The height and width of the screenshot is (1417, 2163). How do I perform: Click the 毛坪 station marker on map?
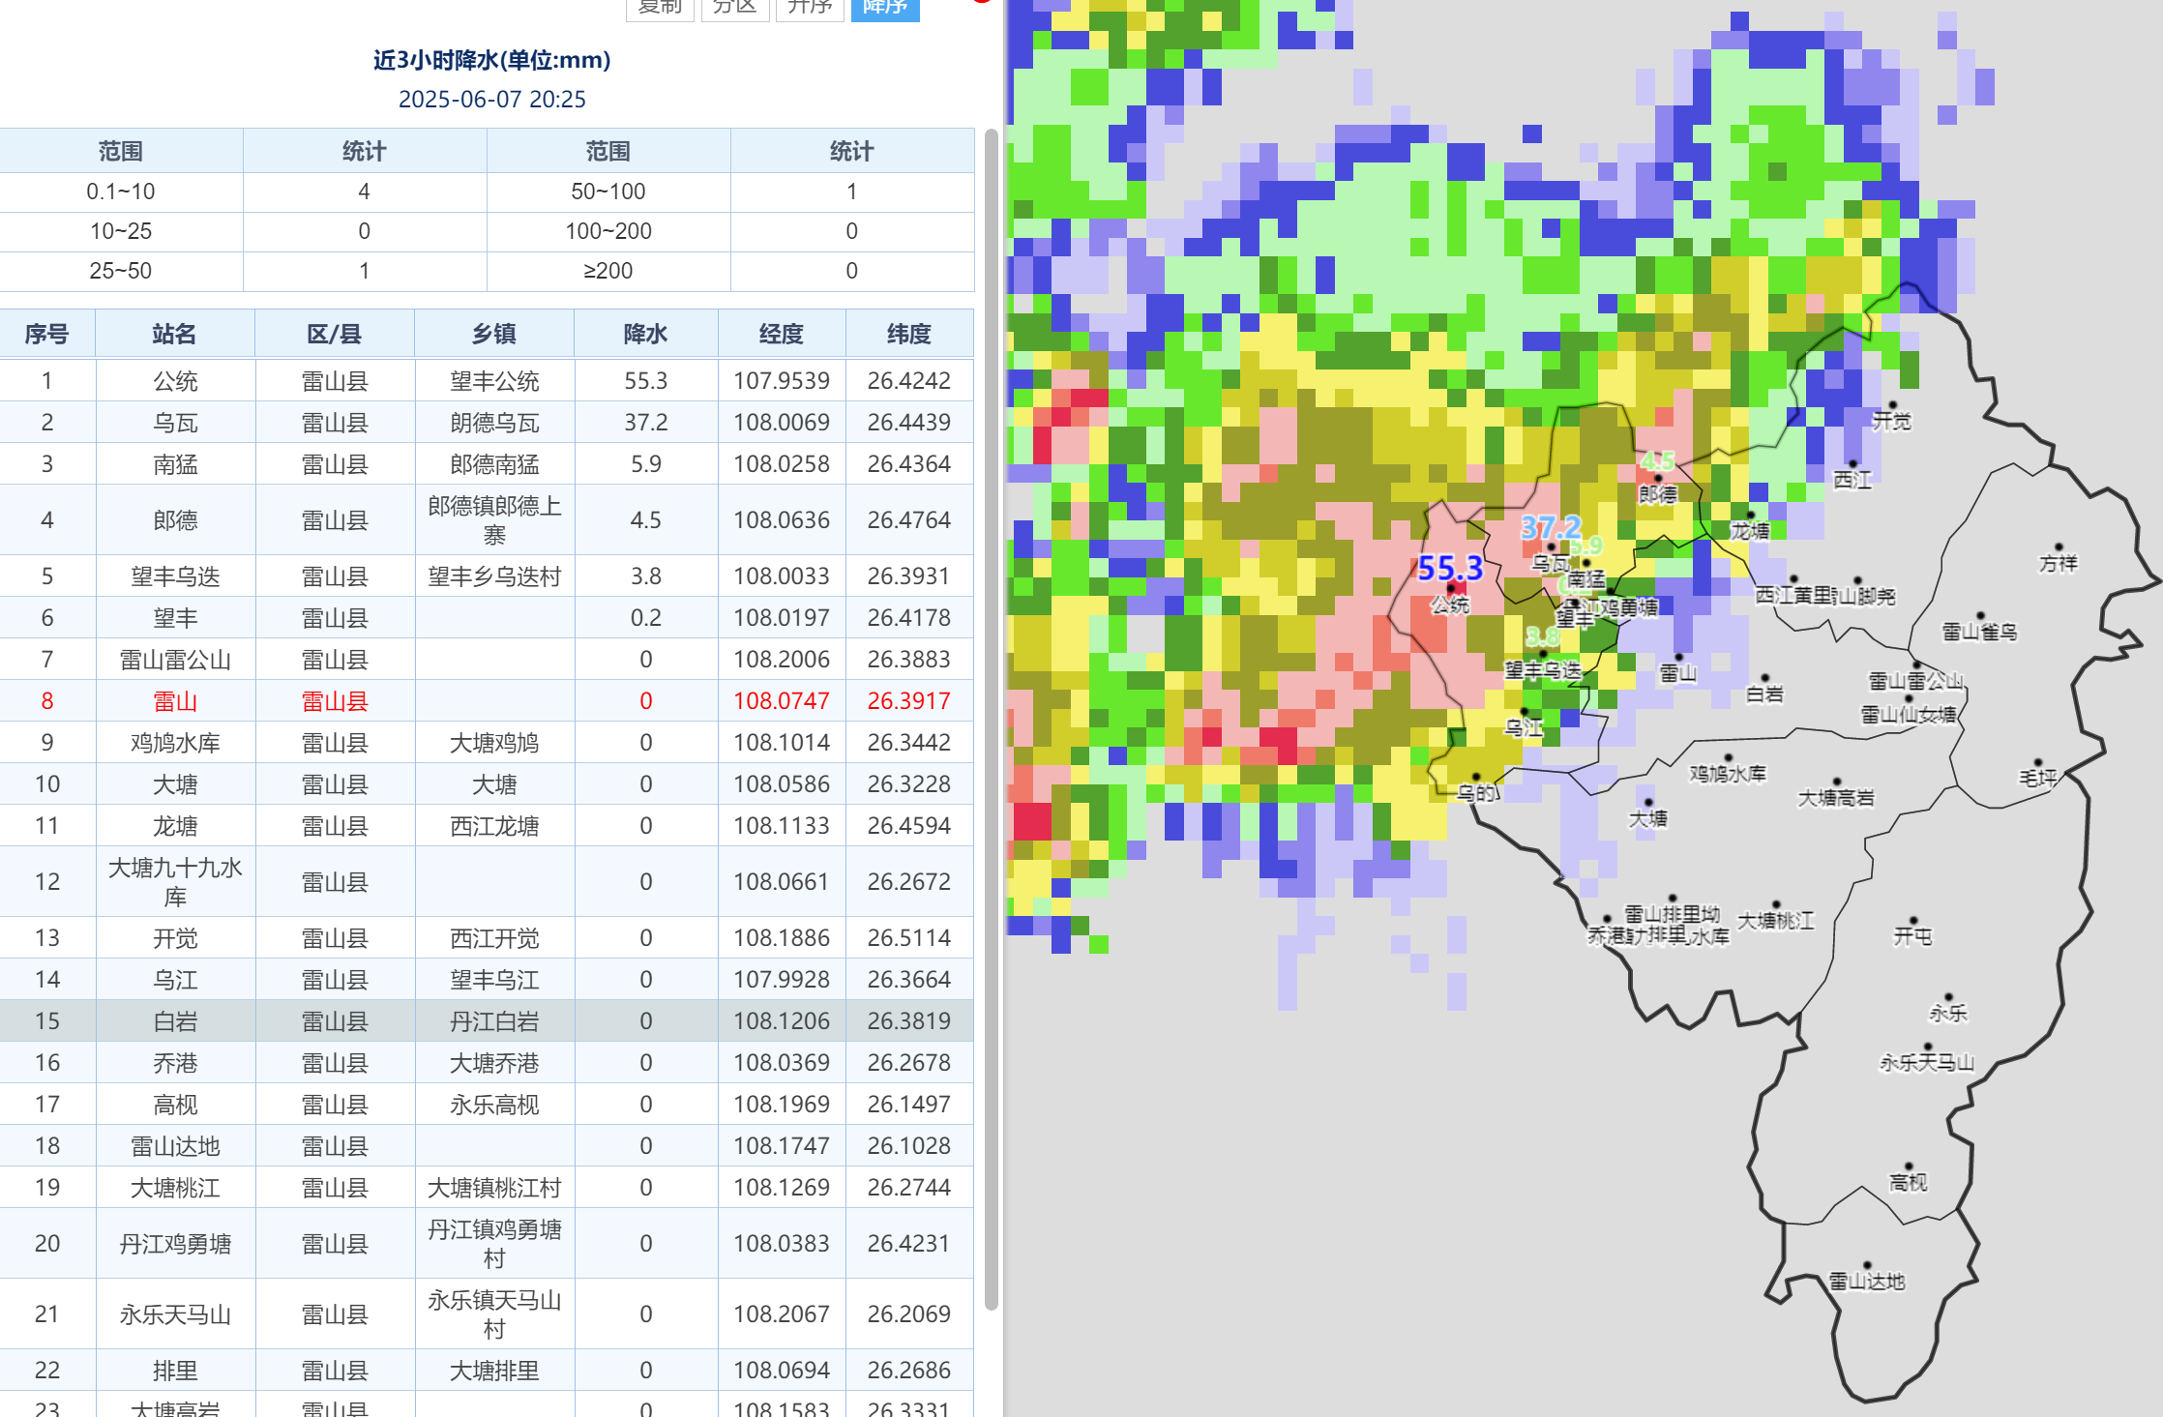point(2037,762)
